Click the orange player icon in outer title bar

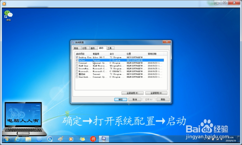[4, 4]
